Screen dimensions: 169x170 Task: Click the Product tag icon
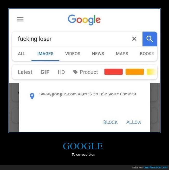click(75, 72)
